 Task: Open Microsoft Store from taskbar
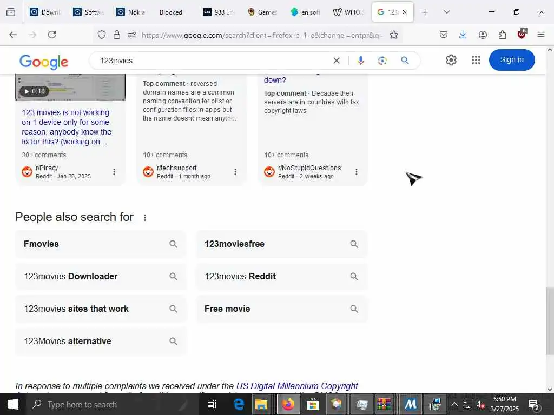(313, 404)
